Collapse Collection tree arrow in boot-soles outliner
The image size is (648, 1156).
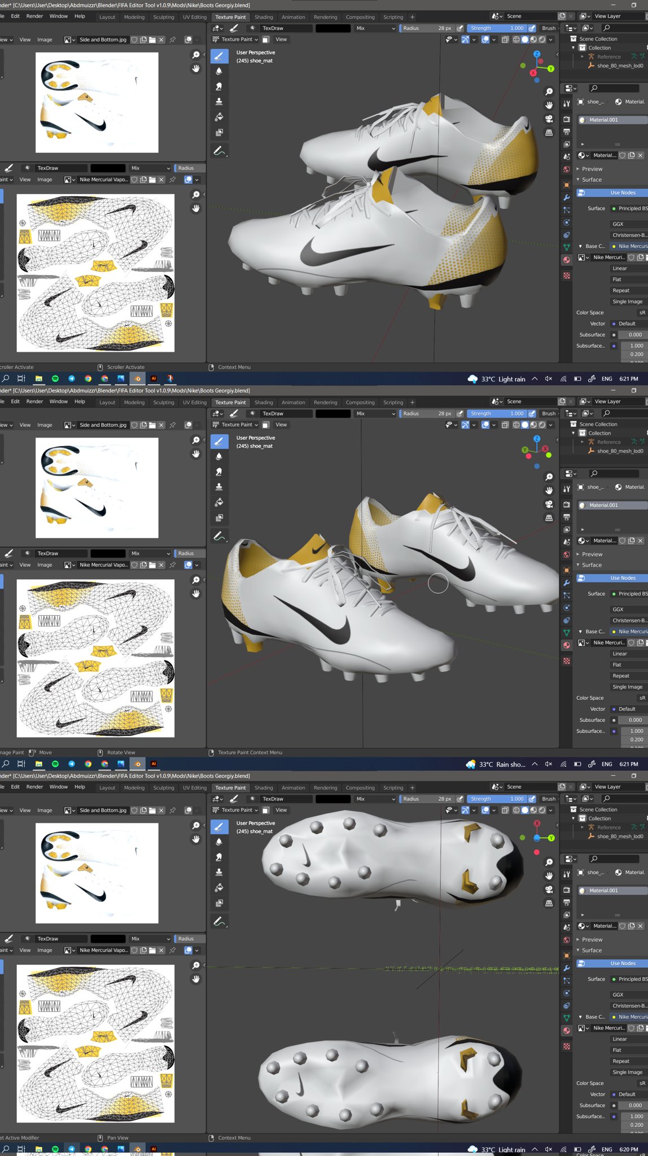pos(574,818)
